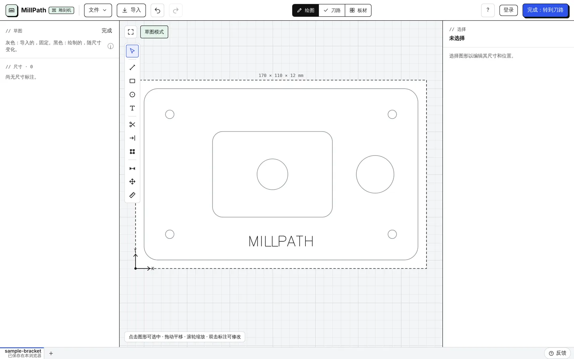The image size is (574, 359).
Task: Select the 170 × 110 × 12 mm label
Action: pyautogui.click(x=281, y=75)
